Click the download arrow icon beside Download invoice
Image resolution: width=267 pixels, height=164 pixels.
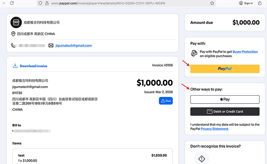15,66
